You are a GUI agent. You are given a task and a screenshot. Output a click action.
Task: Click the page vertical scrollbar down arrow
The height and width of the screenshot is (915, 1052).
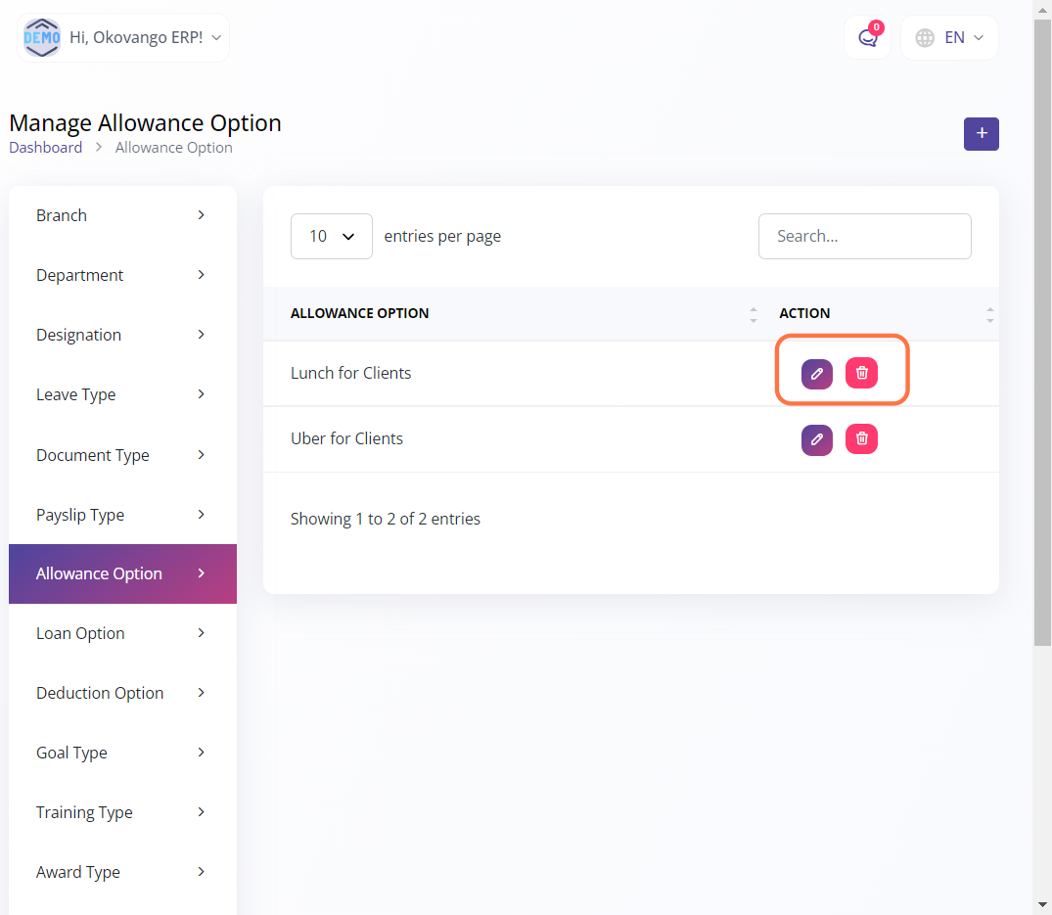(x=1042, y=904)
